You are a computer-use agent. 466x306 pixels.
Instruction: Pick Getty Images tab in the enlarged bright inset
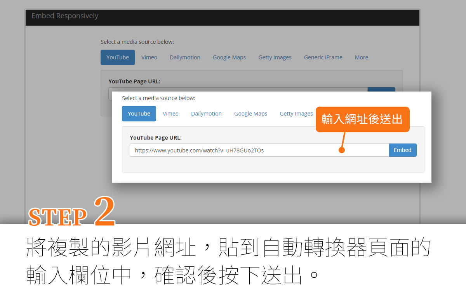(x=296, y=114)
